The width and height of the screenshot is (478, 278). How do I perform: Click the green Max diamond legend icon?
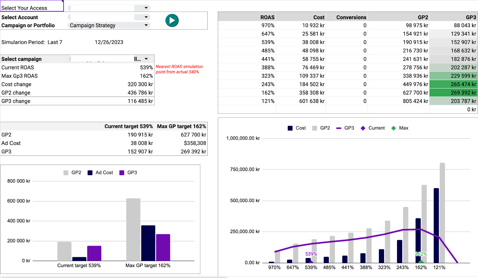pyautogui.click(x=394, y=128)
